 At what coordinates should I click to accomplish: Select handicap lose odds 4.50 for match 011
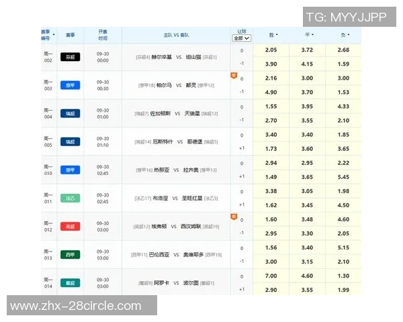click(343, 205)
